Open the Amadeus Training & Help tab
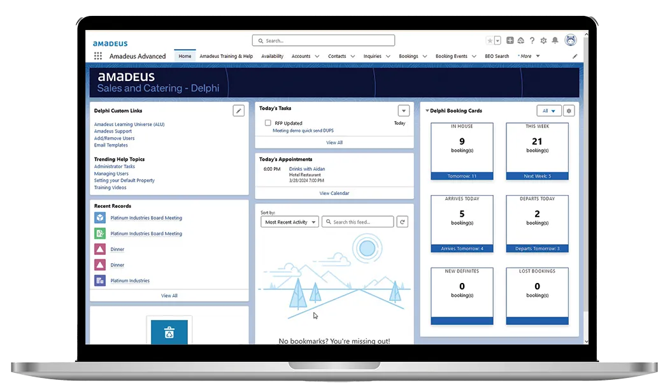665x390 pixels. [x=226, y=56]
